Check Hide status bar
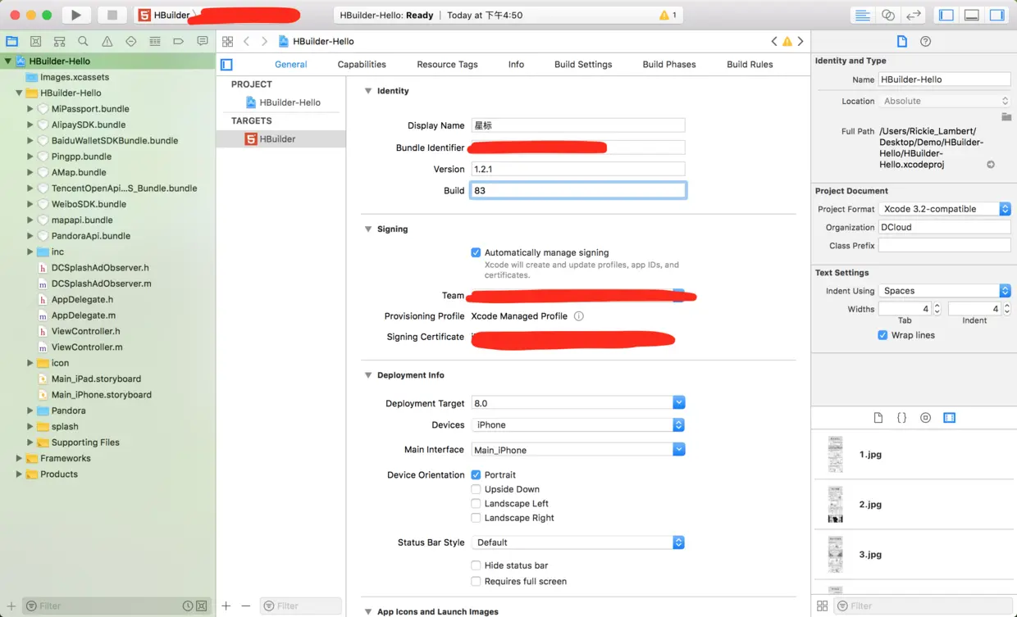Image resolution: width=1017 pixels, height=617 pixels. [x=476, y=565]
